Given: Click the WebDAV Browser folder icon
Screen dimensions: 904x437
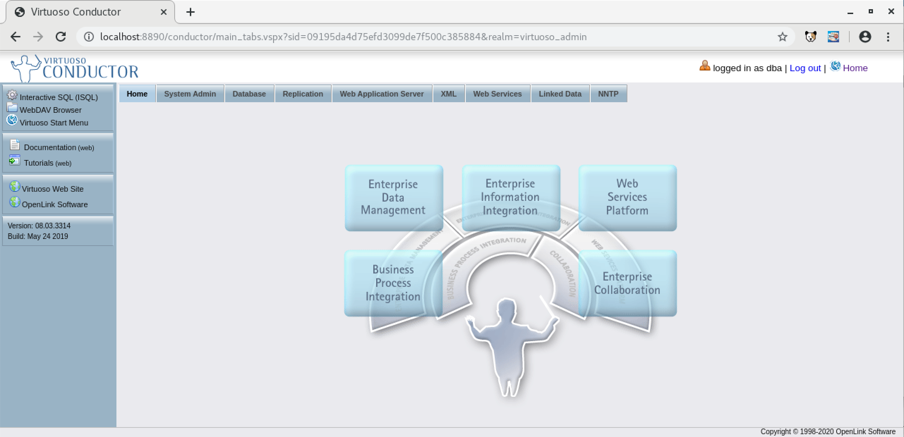Looking at the screenshot, I should [12, 107].
